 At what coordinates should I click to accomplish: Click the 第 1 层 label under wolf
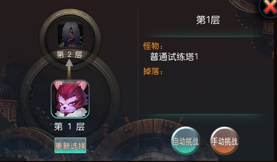click(x=69, y=126)
